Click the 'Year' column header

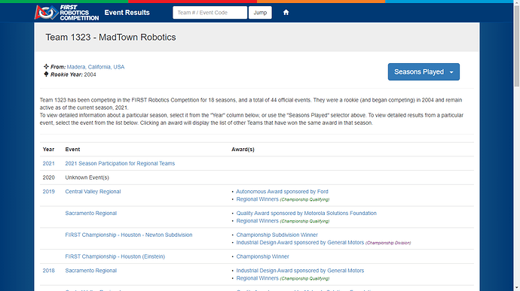(48, 150)
